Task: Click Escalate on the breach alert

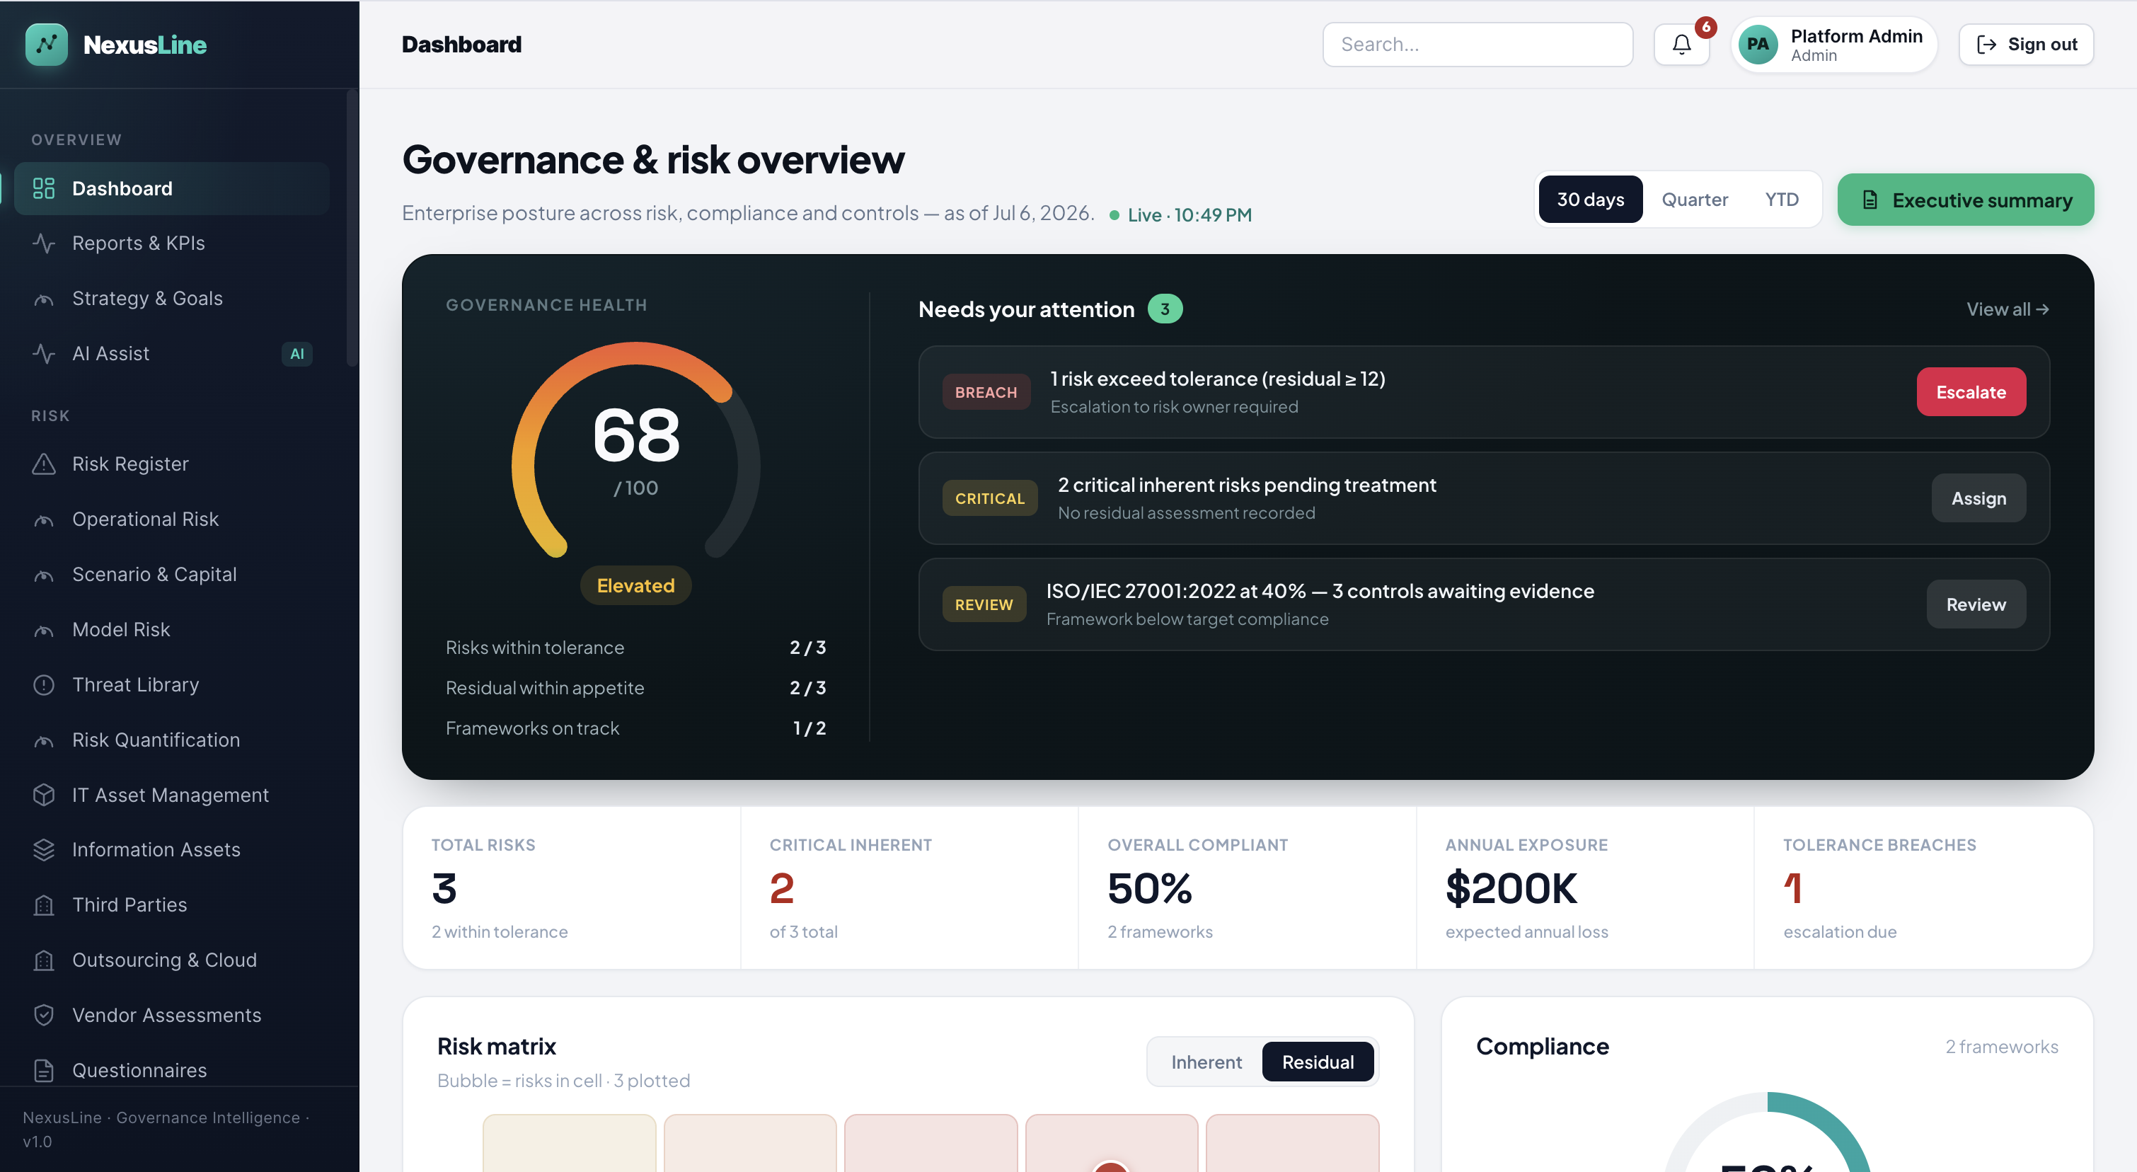Action: [x=1971, y=391]
